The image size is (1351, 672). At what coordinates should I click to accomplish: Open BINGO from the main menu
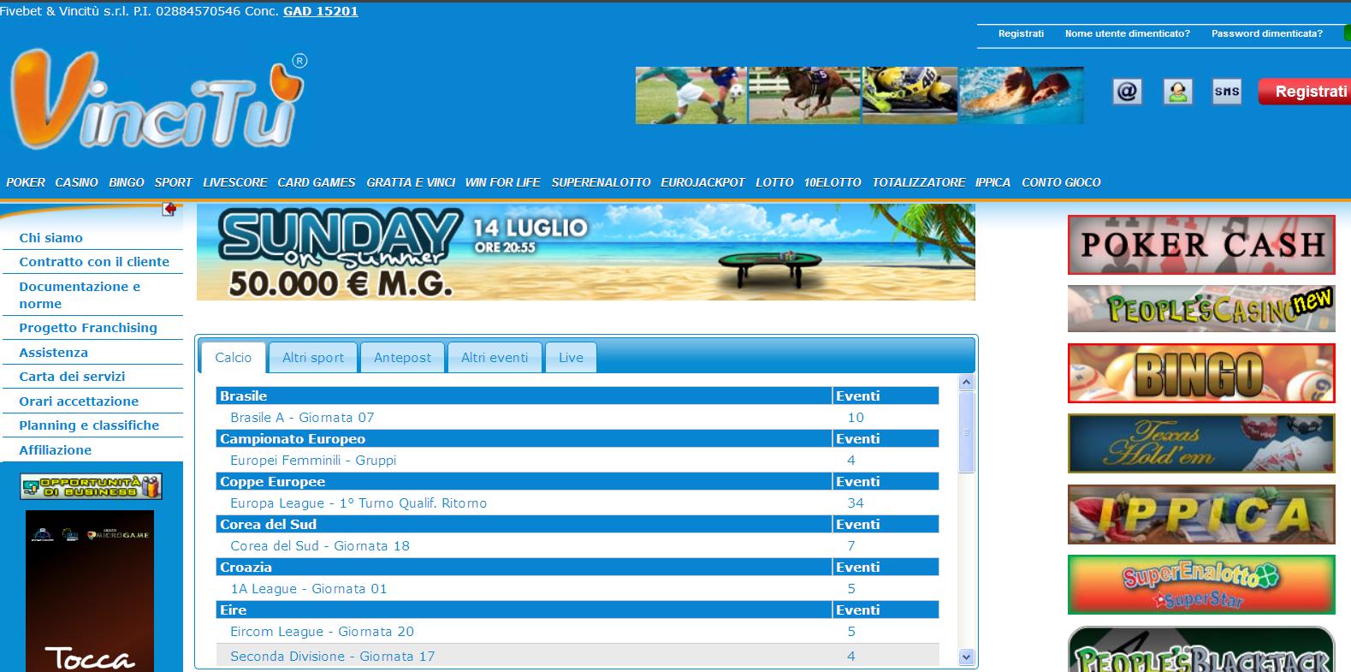click(x=127, y=182)
